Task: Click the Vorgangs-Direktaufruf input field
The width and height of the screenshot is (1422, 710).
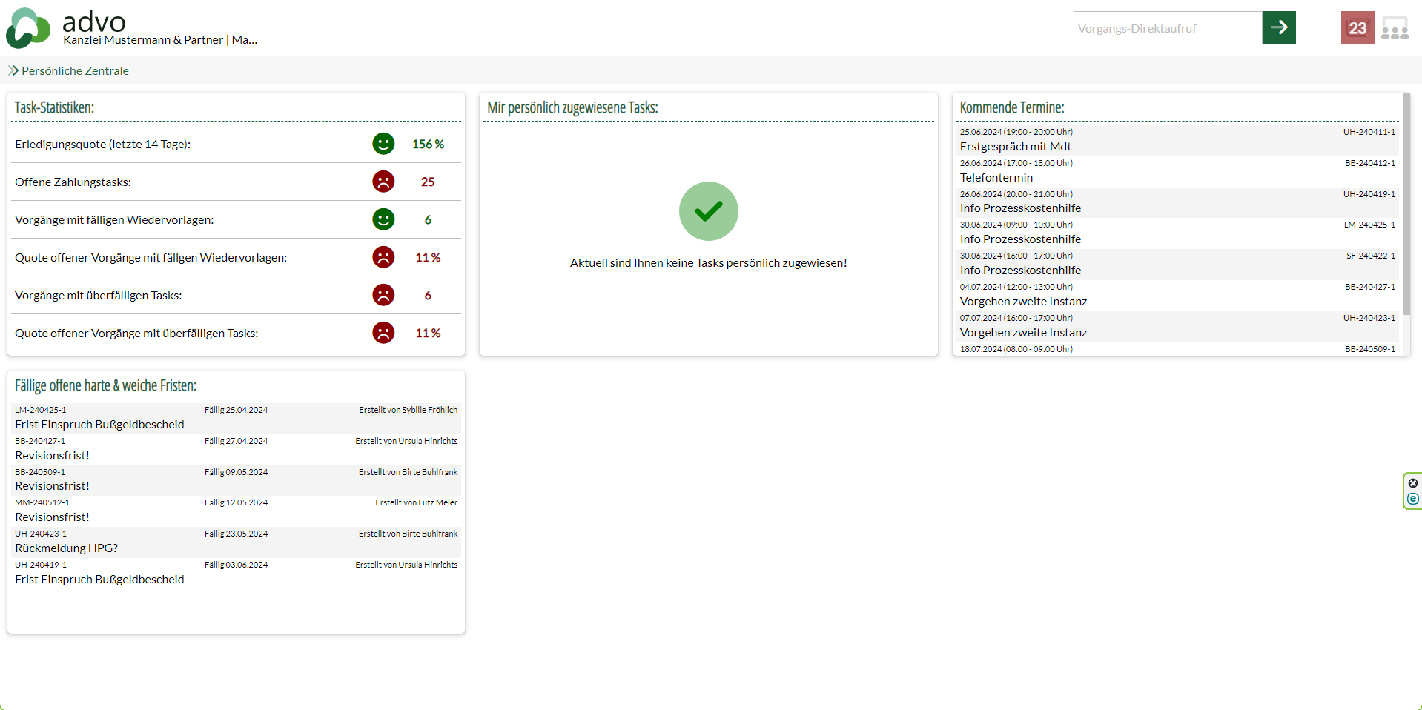Action: pos(1167,28)
